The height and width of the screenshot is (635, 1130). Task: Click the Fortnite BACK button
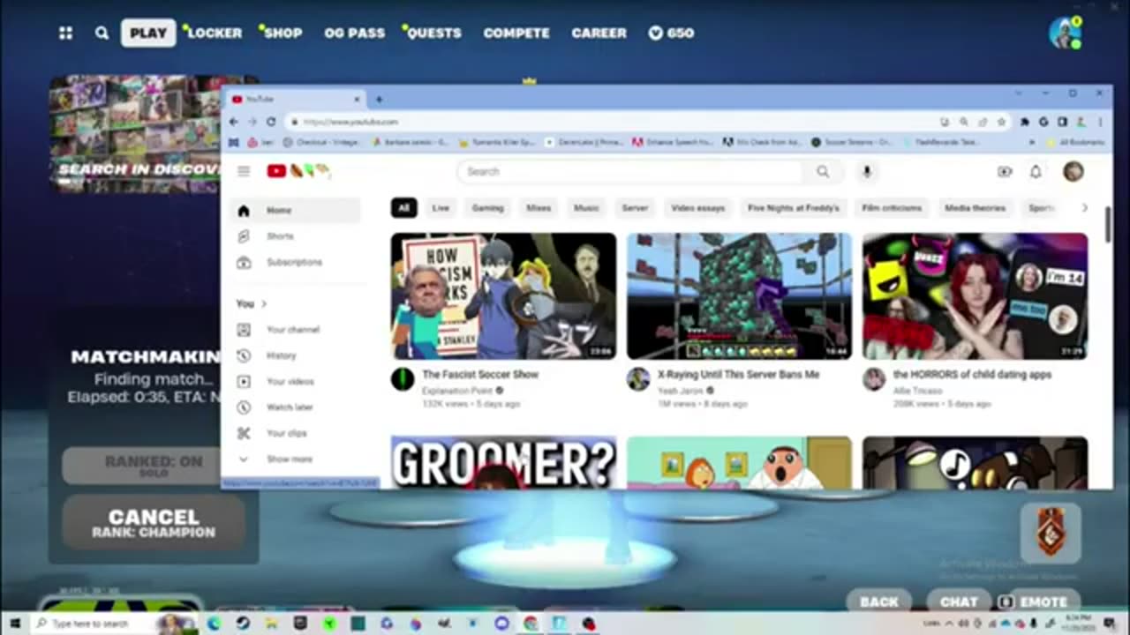pos(878,601)
